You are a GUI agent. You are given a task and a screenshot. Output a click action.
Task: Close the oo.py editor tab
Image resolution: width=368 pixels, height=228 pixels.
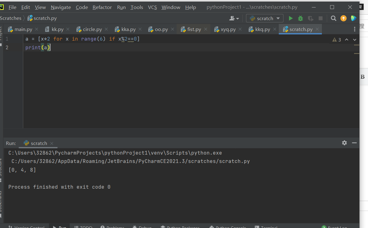(x=173, y=29)
